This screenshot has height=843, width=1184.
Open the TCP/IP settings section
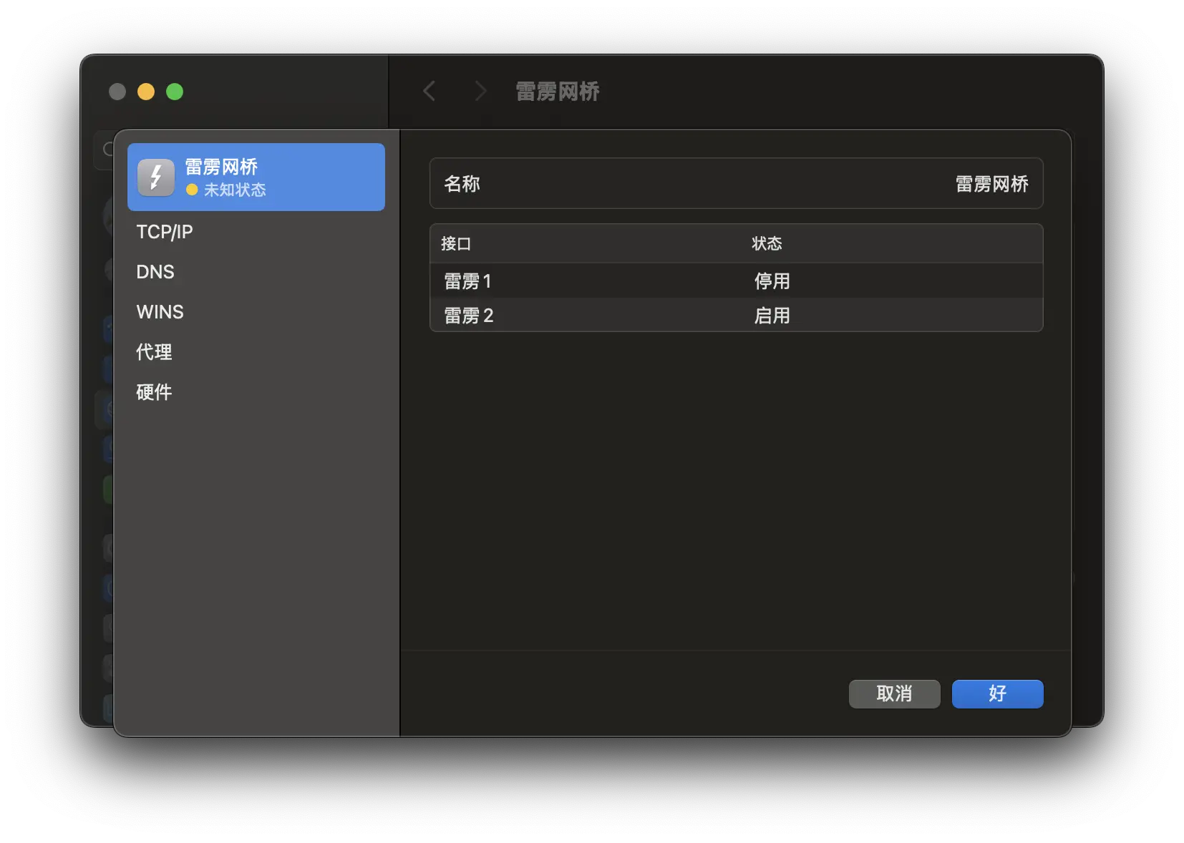point(164,232)
